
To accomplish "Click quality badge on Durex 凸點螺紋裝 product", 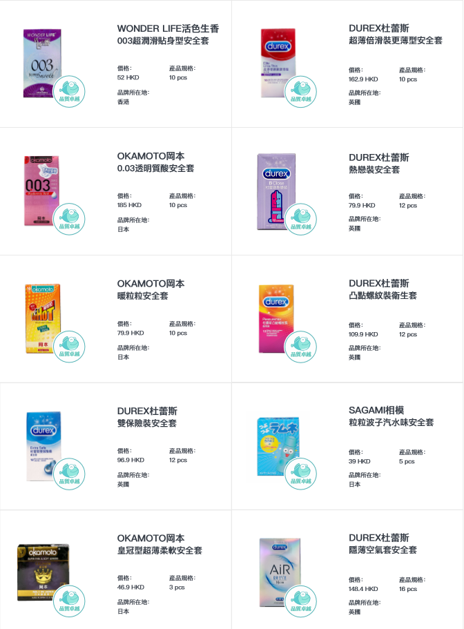I will (301, 347).
